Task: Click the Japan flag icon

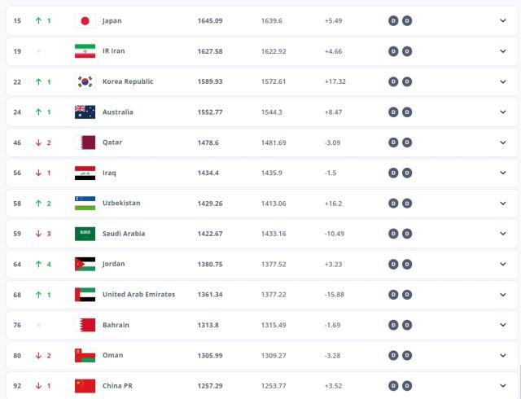Action: (x=85, y=20)
